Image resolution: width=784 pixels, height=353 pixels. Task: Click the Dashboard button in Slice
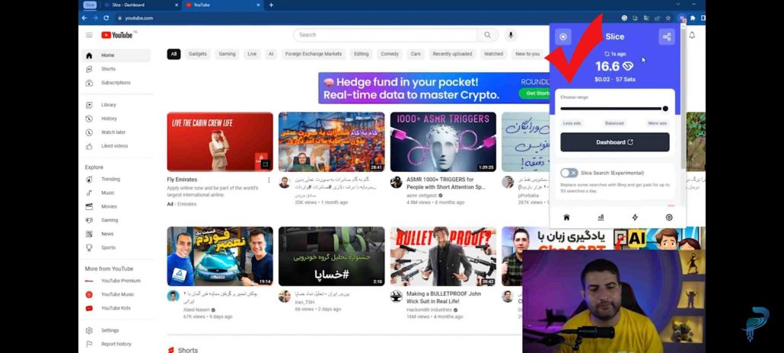(615, 142)
